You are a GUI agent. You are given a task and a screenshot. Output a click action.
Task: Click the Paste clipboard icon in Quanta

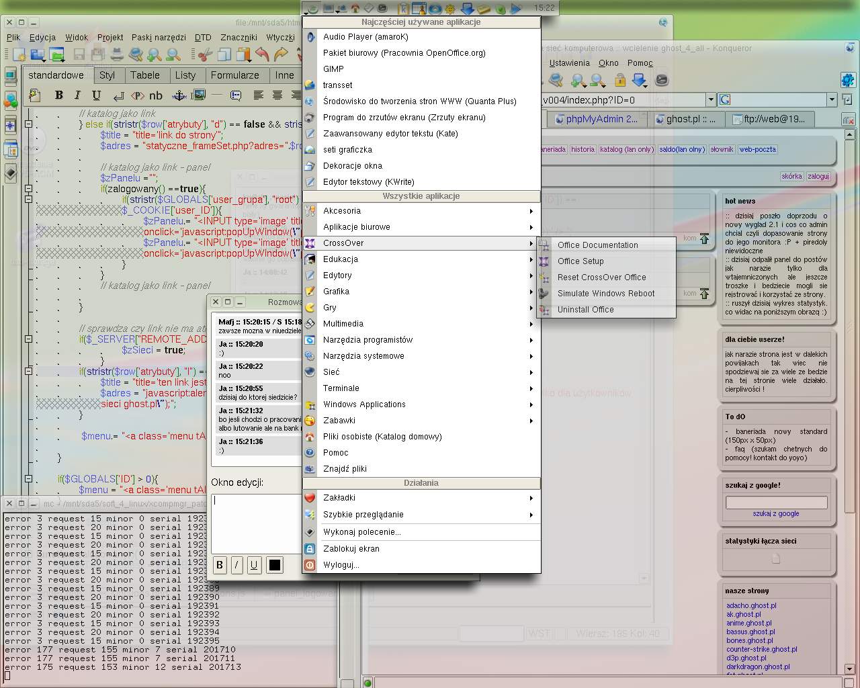click(x=243, y=55)
